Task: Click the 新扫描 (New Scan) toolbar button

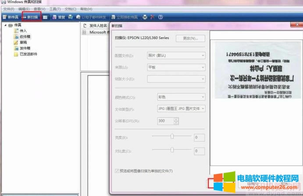Action: tap(31, 17)
